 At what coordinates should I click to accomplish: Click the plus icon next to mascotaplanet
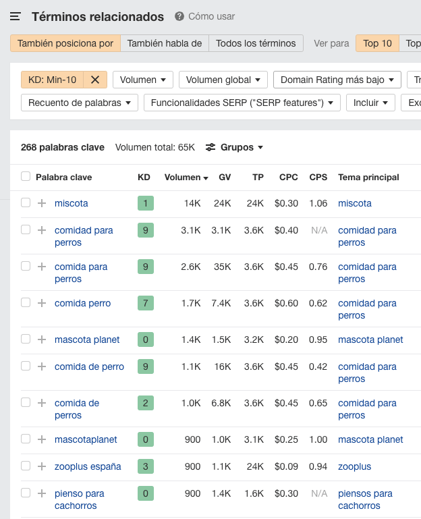(x=42, y=439)
